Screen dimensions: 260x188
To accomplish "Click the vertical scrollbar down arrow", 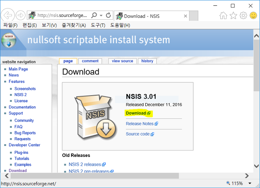I will (x=256, y=166).
